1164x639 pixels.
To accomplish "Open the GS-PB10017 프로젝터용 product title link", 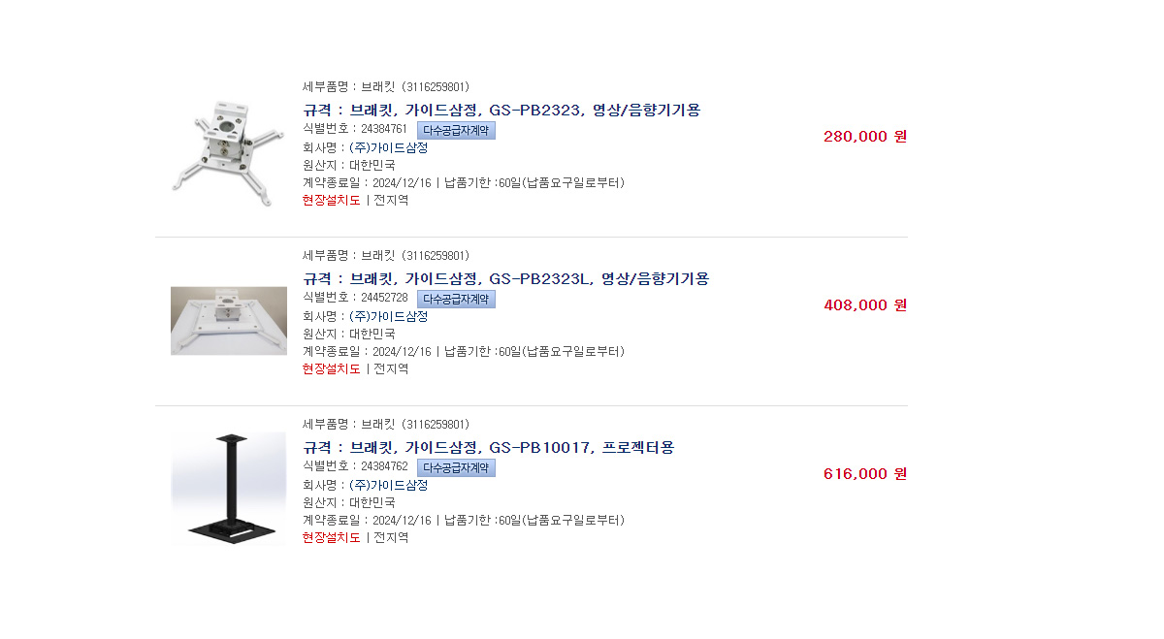I will 488,447.
